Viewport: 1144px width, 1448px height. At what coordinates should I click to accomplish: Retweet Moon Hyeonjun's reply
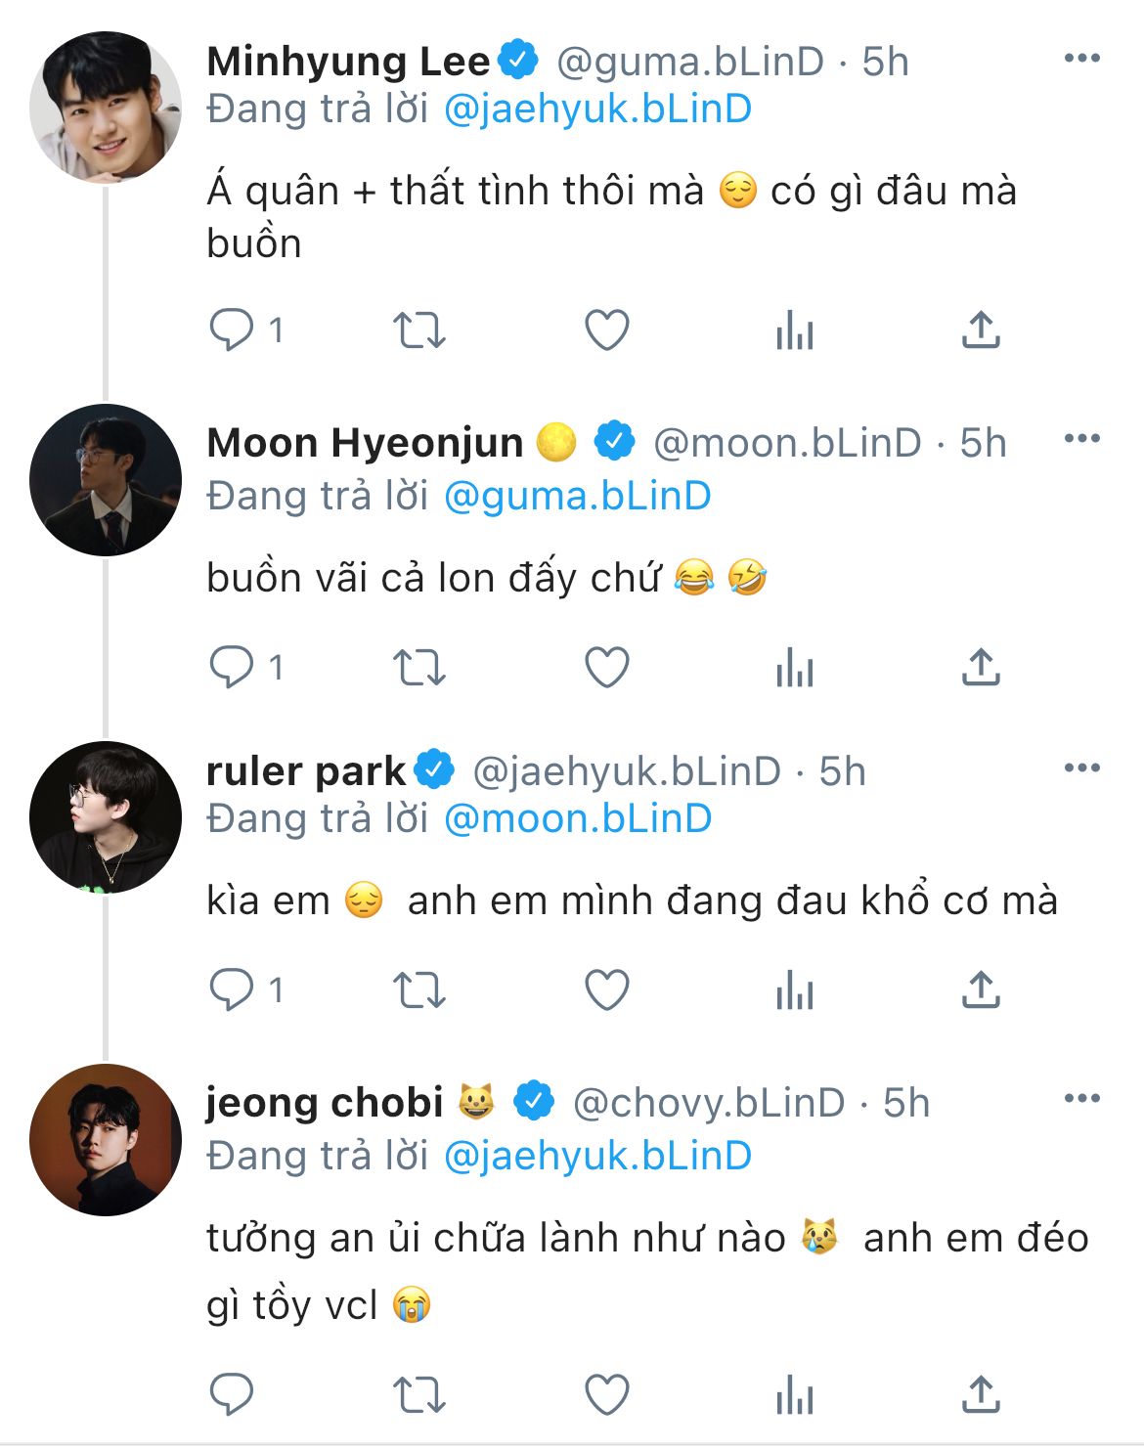(418, 669)
